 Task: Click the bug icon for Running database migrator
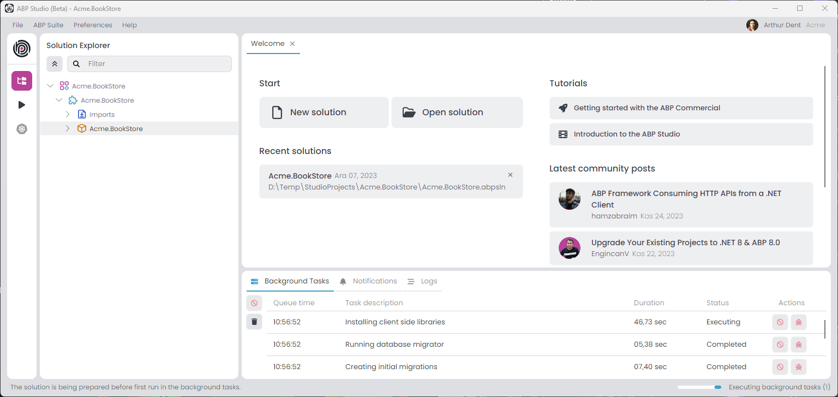(x=798, y=345)
